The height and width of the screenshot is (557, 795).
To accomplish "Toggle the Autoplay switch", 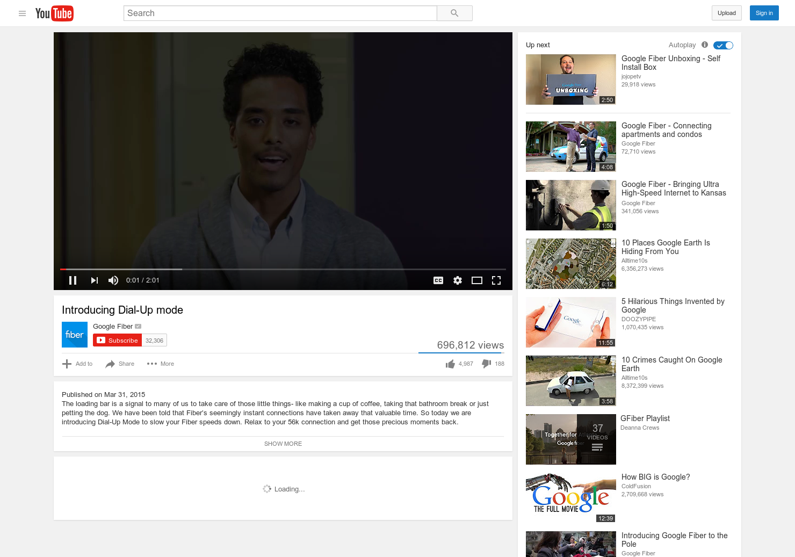I will (x=723, y=46).
